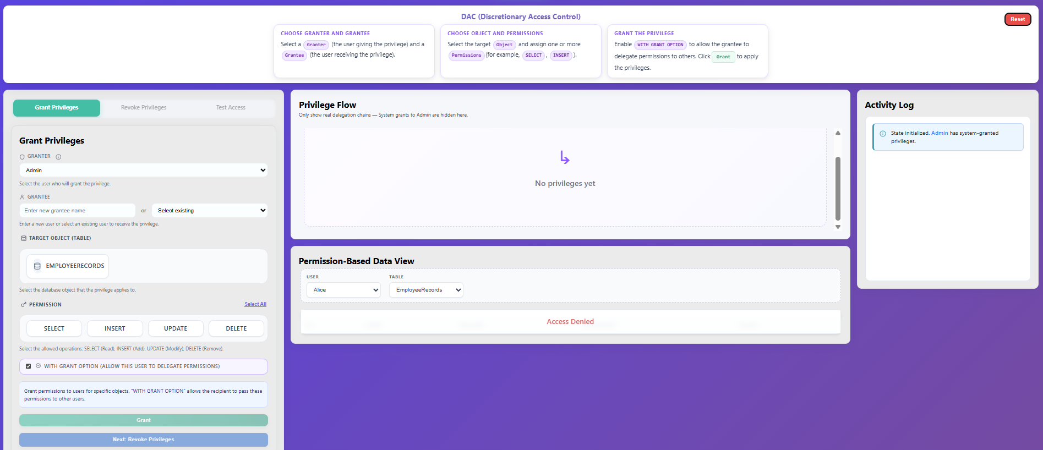The image size is (1043, 450).
Task: Click the database icon in EMPLOYEERECORDS chip
Action: click(x=37, y=266)
